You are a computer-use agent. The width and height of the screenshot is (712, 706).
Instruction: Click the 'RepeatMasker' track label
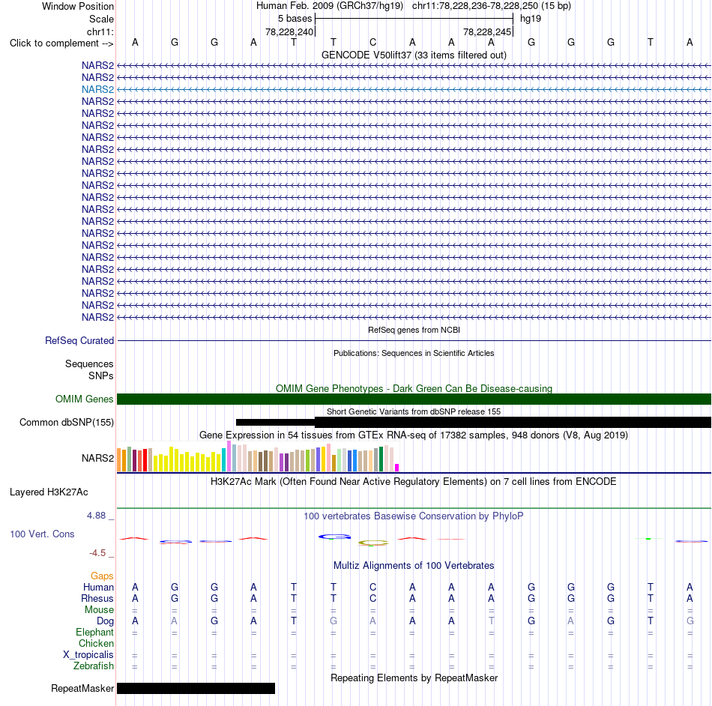pos(82,688)
